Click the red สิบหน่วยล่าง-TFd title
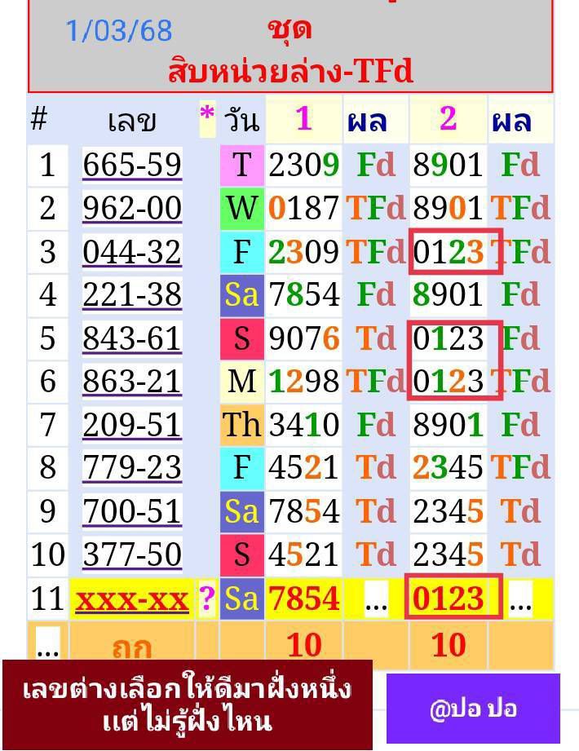Viewport: 579px width, 751px height. [290, 72]
